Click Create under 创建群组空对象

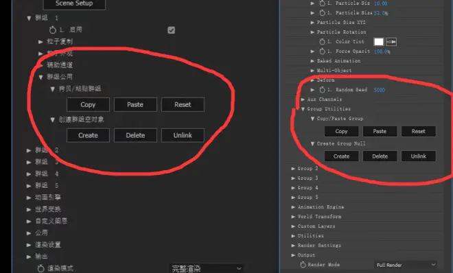click(88, 135)
